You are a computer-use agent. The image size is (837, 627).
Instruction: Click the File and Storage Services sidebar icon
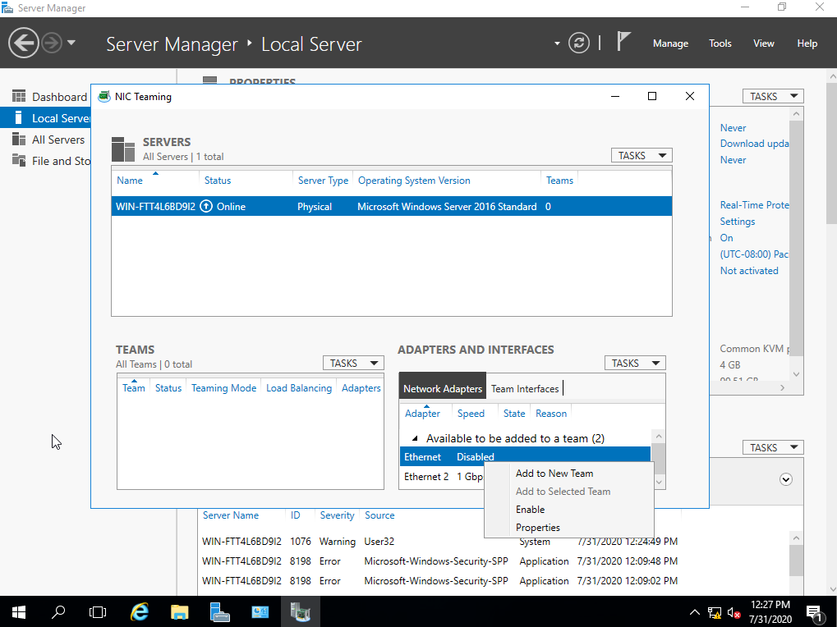[19, 161]
